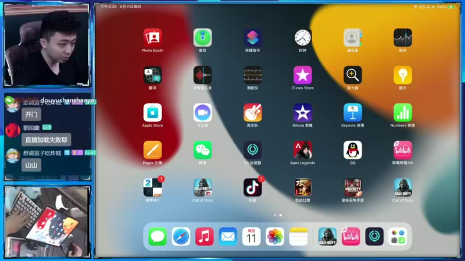Open the 提示 Tips app
The width and height of the screenshot is (465, 261).
[x=402, y=75]
